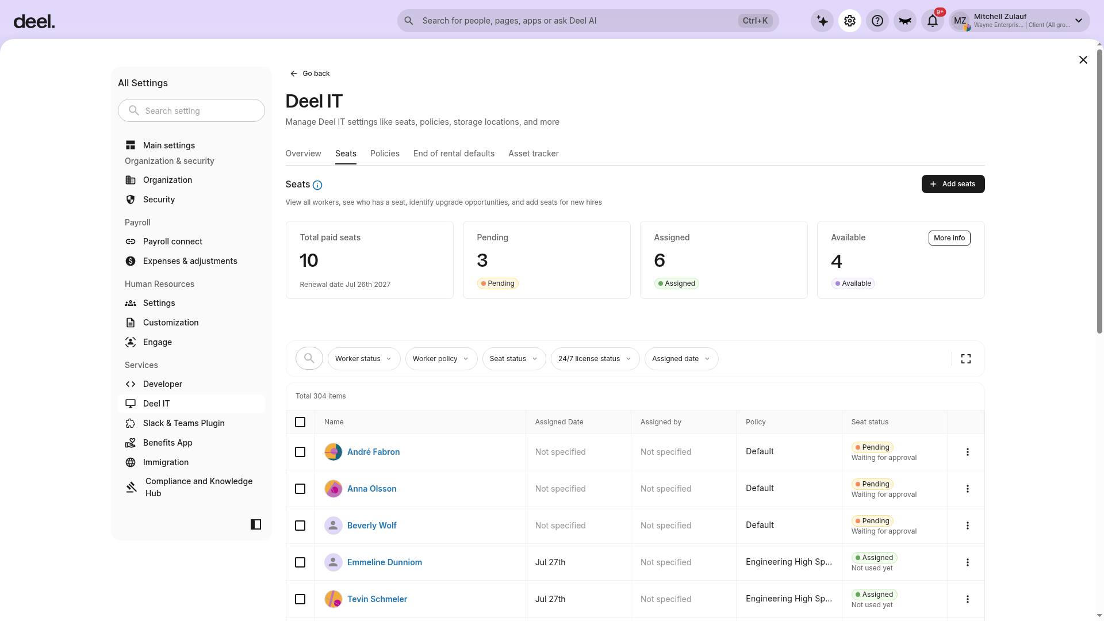Screen dimensions: 1104x621
Task: Click the settings gear icon in header
Action: (x=850, y=21)
